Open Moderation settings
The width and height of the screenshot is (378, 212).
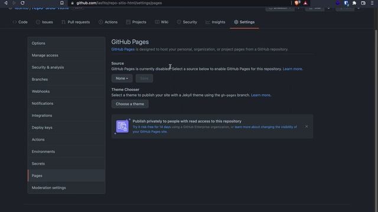[x=66, y=188]
